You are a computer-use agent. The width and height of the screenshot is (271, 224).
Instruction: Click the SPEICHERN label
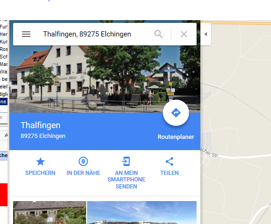(x=40, y=173)
